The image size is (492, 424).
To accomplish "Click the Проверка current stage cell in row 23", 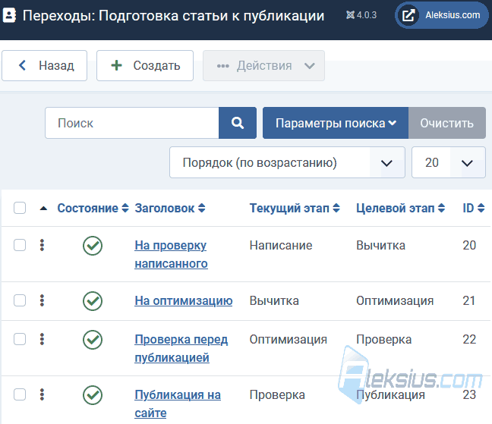I will point(277,395).
